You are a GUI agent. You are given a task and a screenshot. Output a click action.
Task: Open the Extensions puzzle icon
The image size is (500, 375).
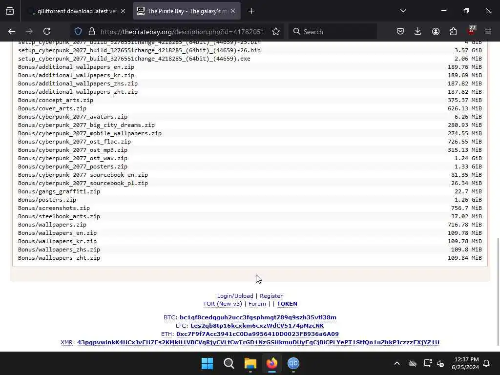click(x=453, y=31)
